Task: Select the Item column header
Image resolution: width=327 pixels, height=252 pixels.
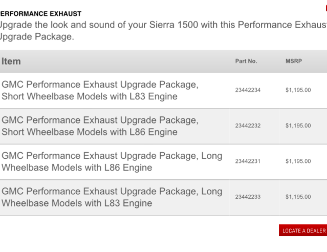Action: tap(11, 61)
